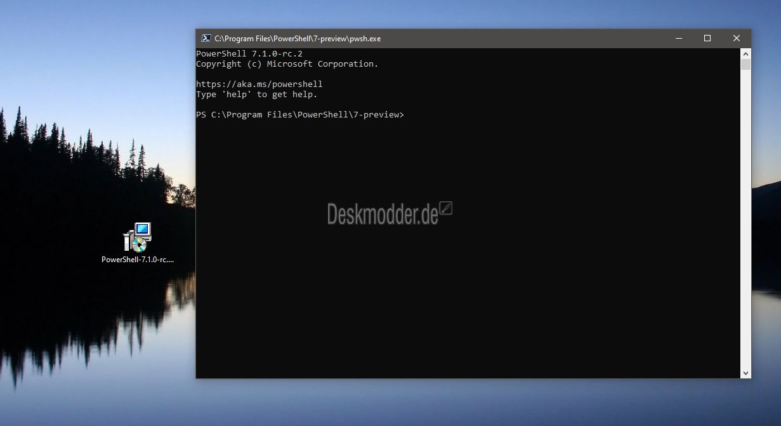The width and height of the screenshot is (781, 426).
Task: Click the vertical scrollbar thumb in console
Action: 745,64
